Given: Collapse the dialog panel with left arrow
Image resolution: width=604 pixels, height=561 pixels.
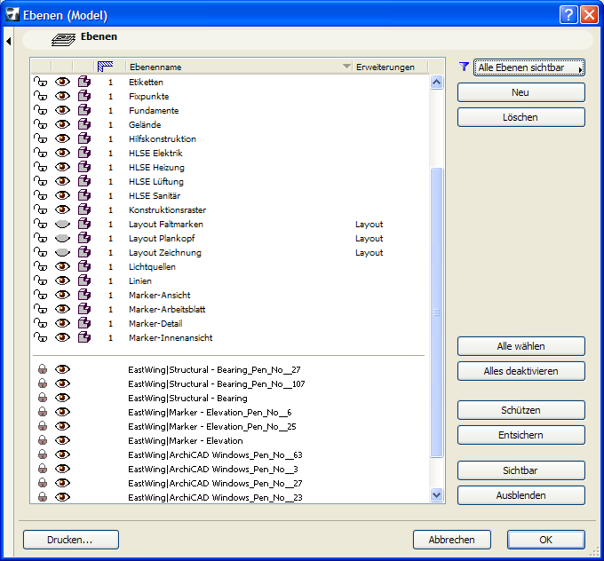Looking at the screenshot, I should [x=8, y=41].
